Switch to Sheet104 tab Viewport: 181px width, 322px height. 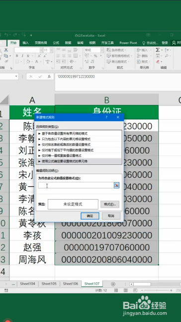27,284
